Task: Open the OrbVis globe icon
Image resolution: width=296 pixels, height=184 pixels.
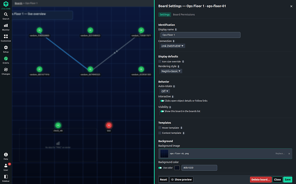Action: (6, 60)
